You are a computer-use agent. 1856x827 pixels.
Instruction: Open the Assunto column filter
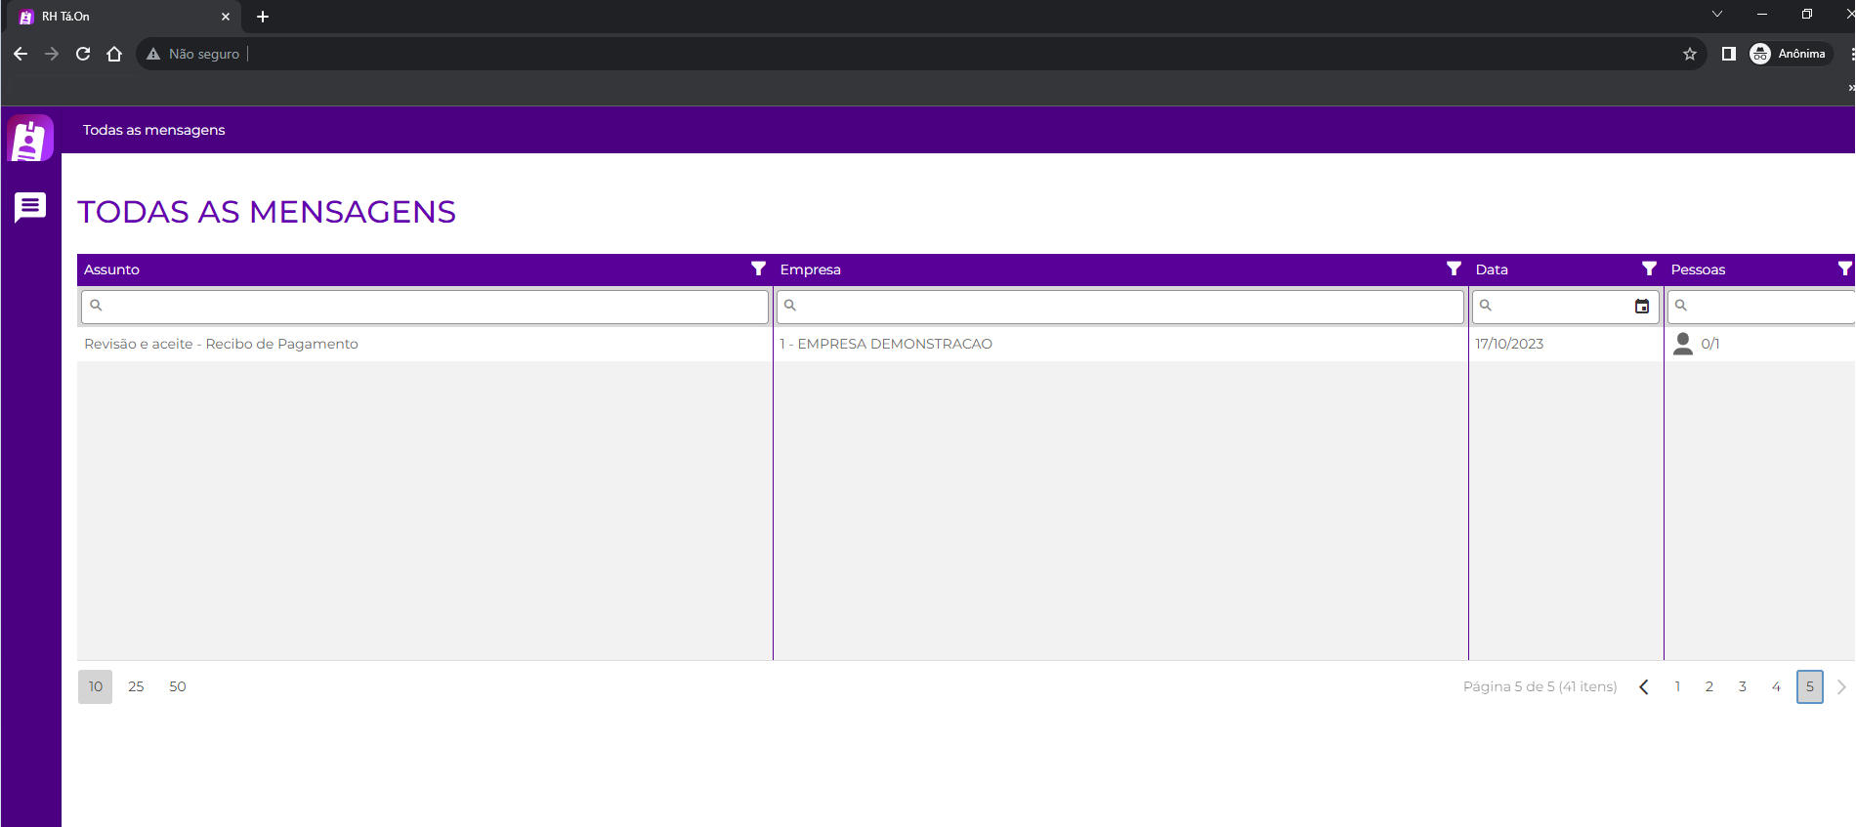[758, 269]
